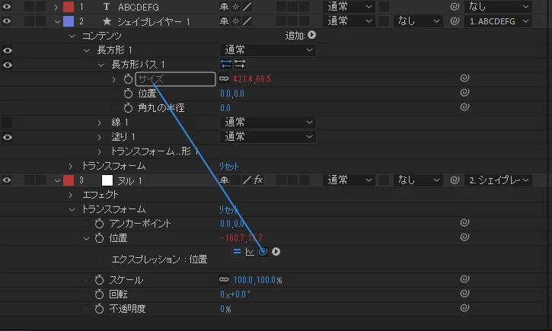
Task: Click the アンカーポイント property pick whip spiral
Action: click(464, 223)
